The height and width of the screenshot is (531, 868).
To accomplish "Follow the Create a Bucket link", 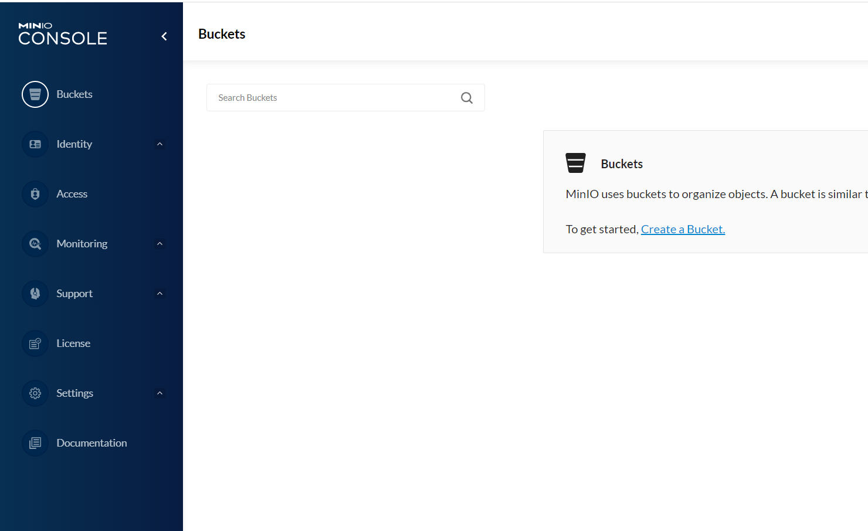I will tap(683, 229).
